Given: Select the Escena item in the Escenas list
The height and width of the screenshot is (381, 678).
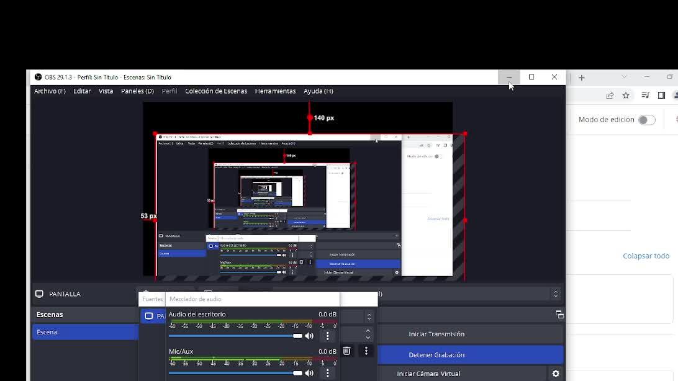Looking at the screenshot, I should coord(85,332).
